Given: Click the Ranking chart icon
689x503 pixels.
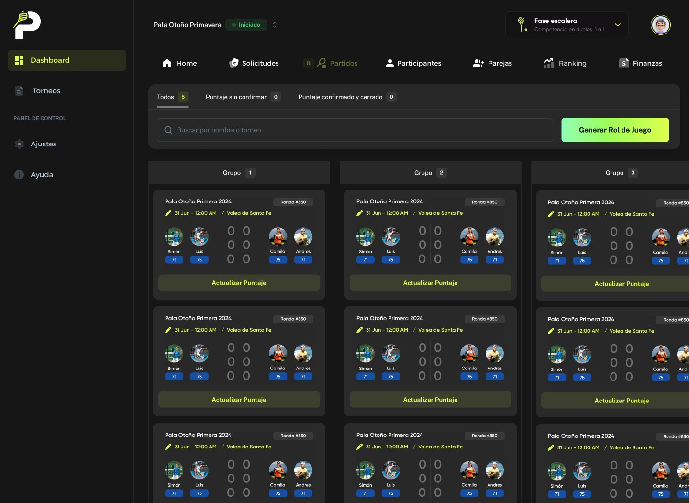Looking at the screenshot, I should pyautogui.click(x=549, y=63).
